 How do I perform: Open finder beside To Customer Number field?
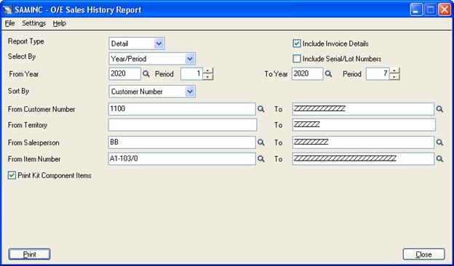pos(439,109)
